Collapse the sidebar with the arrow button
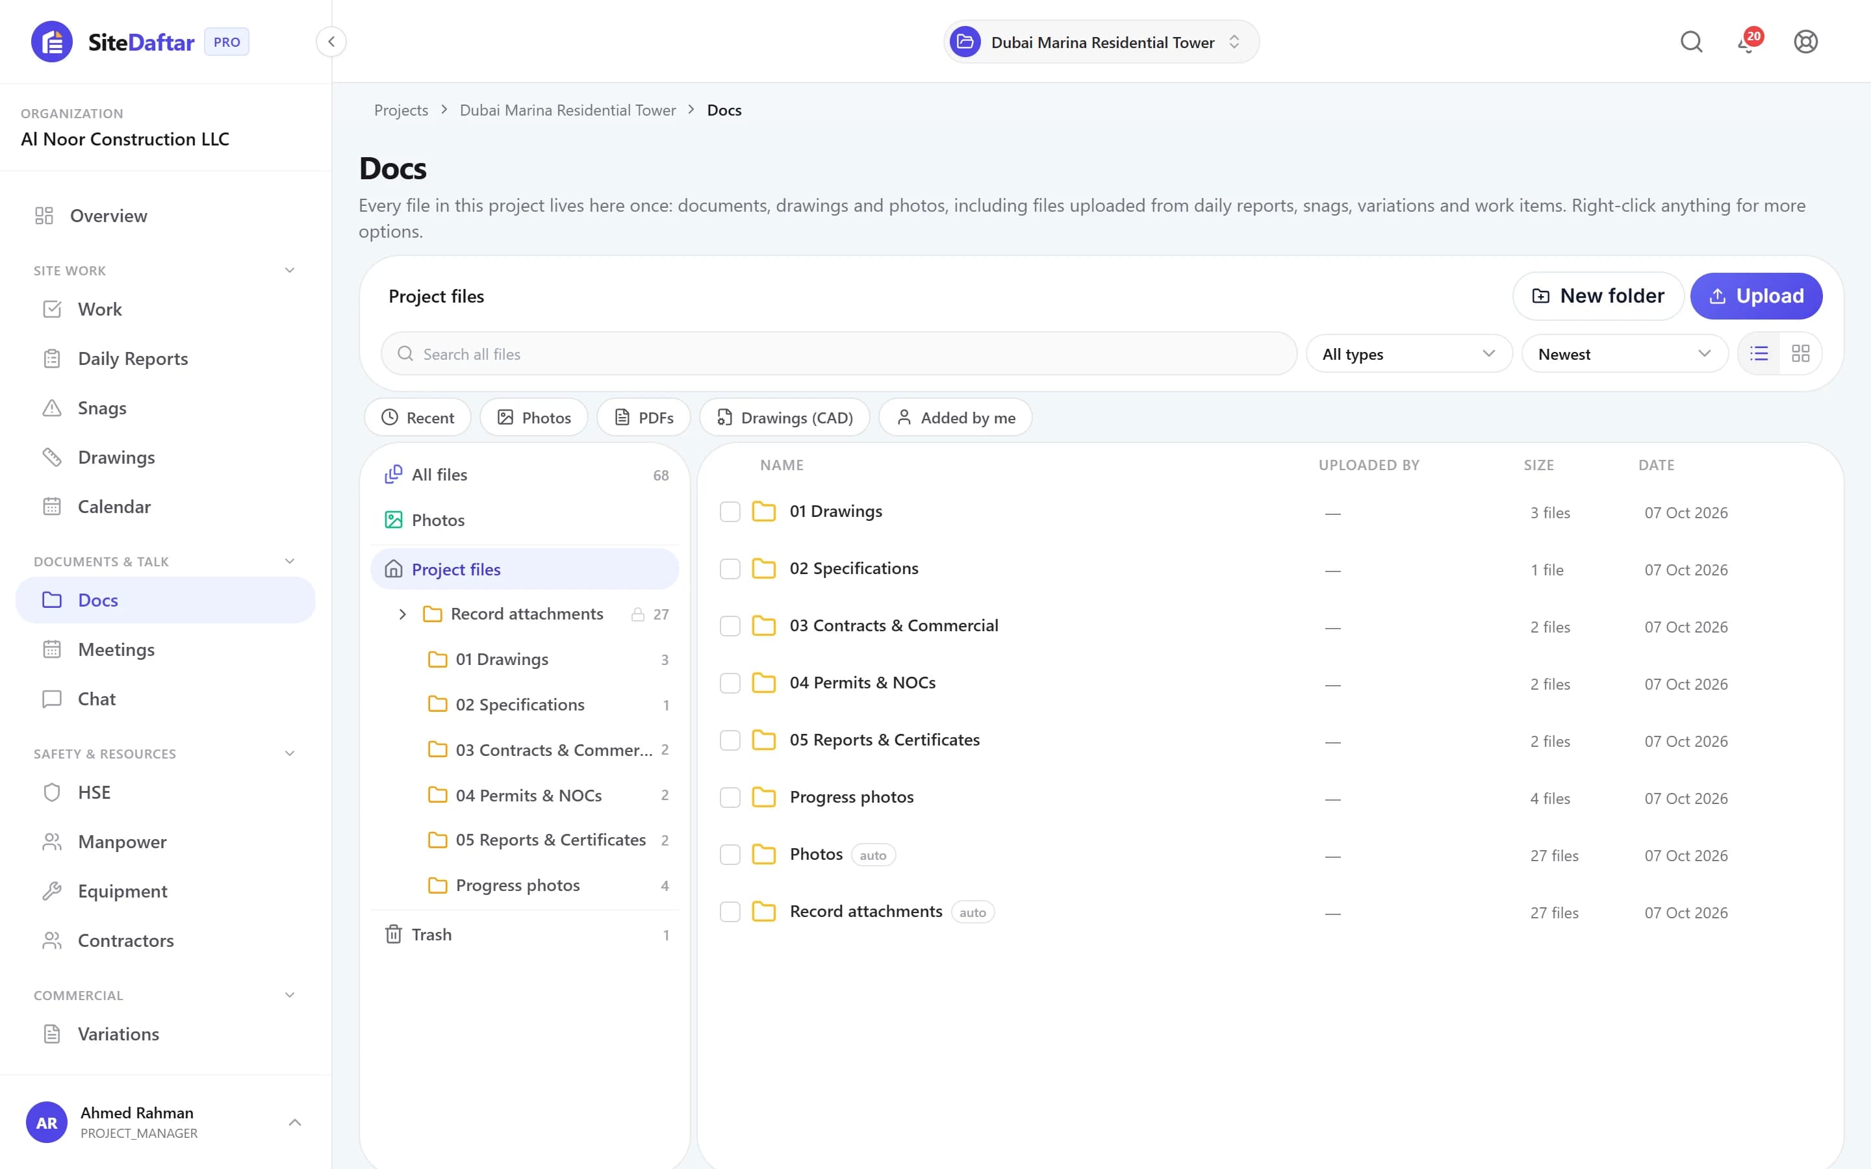Screen dimensions: 1871x1169 click(331, 42)
